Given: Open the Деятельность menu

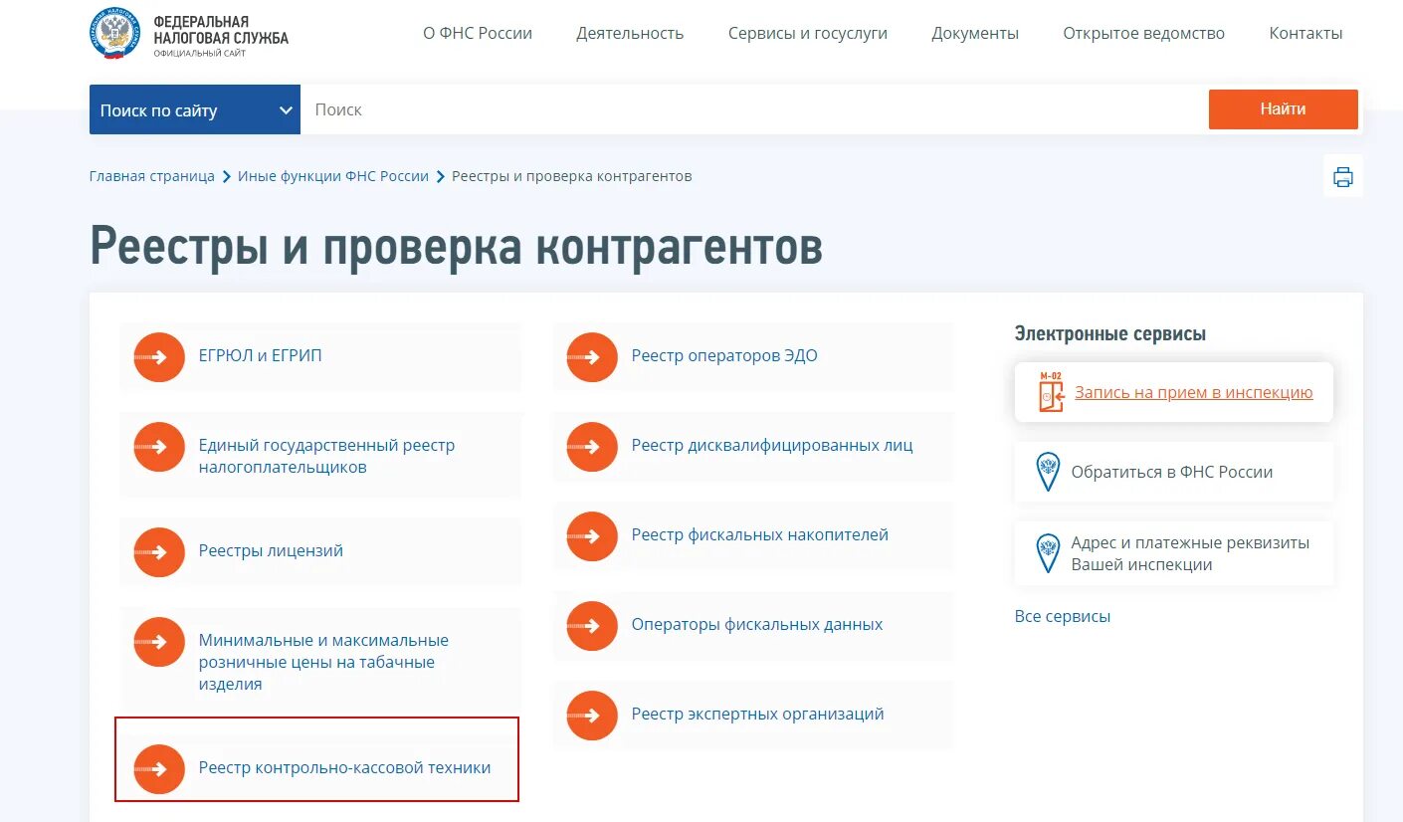Looking at the screenshot, I should (x=630, y=33).
